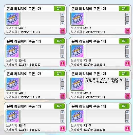Click the pink siren icon on the 21:20:40 gift

coord(63,128)
